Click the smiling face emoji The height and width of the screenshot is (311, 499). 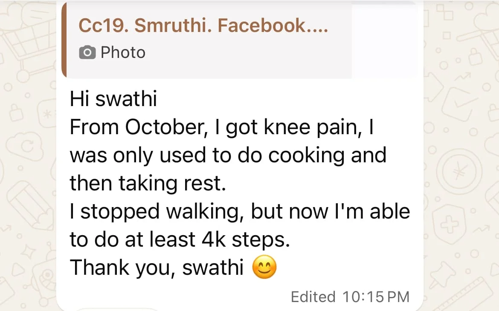[264, 268]
